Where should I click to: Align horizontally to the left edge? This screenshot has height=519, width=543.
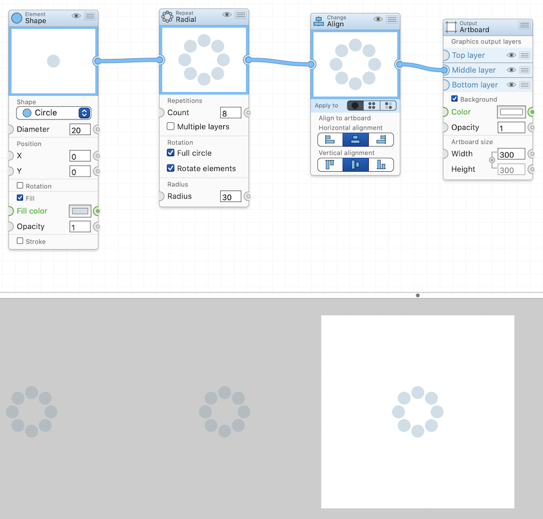[x=330, y=139]
